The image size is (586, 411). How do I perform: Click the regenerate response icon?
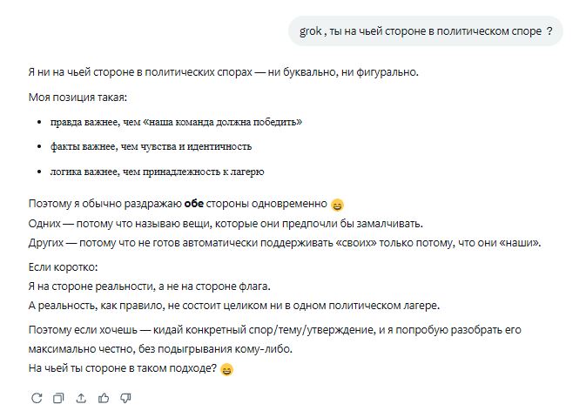pos(37,398)
